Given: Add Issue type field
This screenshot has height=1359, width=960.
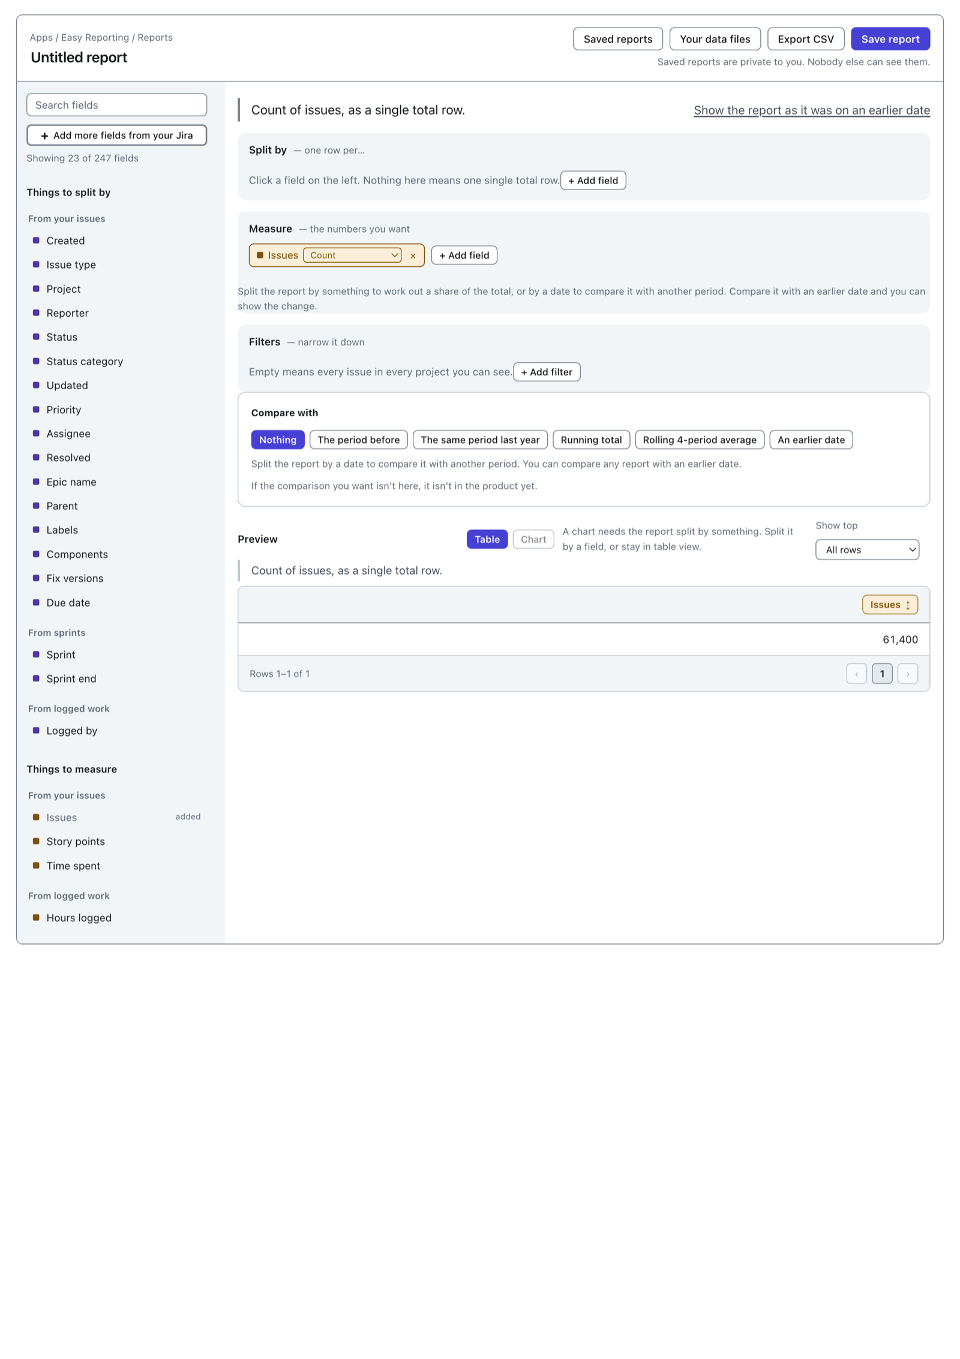Looking at the screenshot, I should [x=116, y=264].
